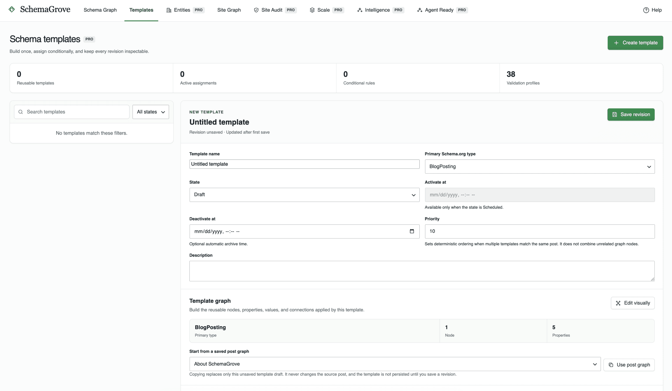Click the Scale layers icon
The width and height of the screenshot is (672, 391).
[x=312, y=10]
